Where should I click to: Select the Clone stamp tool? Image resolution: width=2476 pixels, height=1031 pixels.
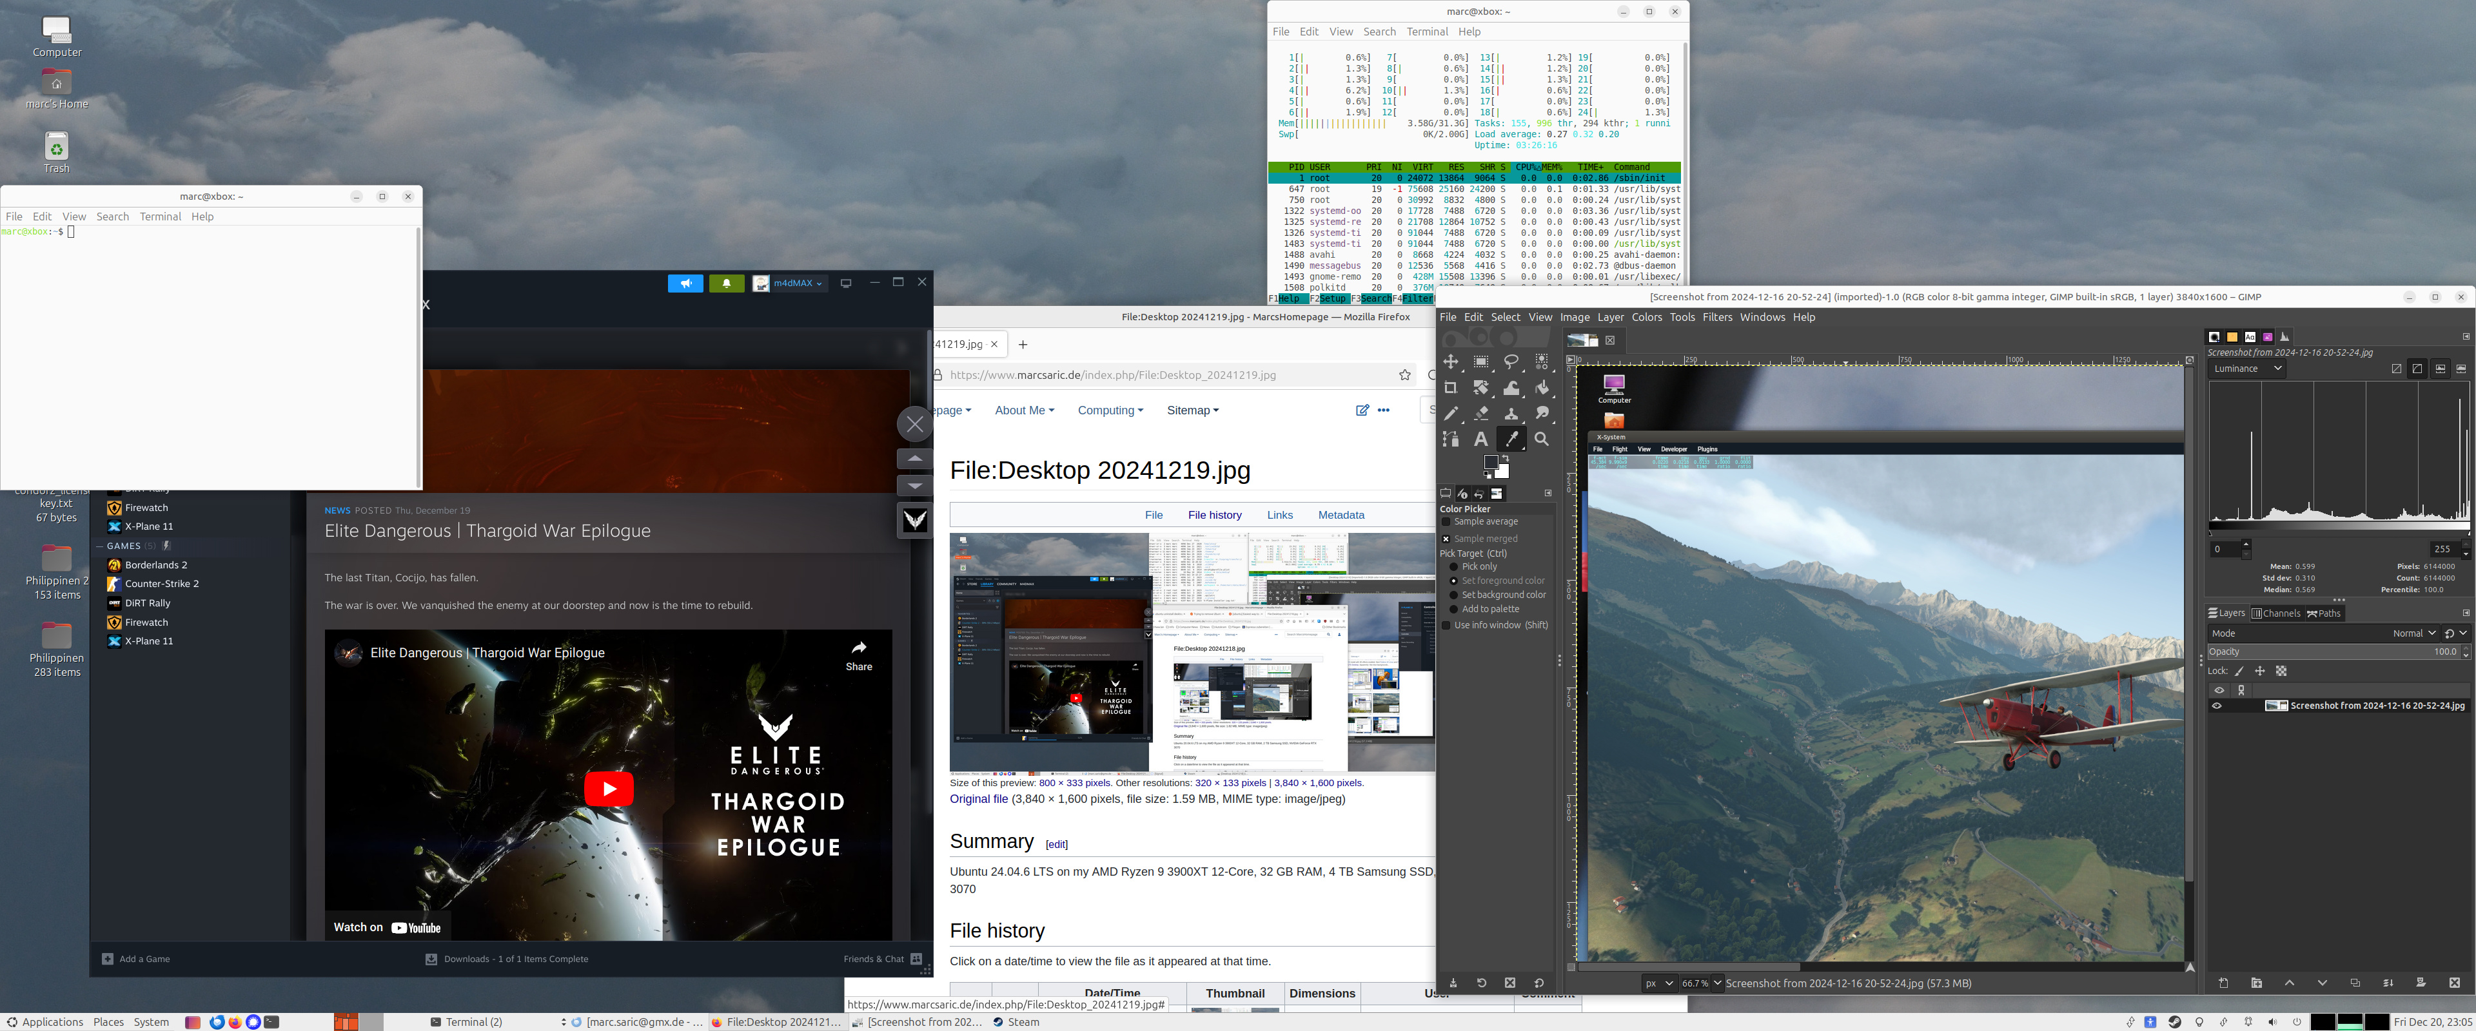click(x=1511, y=413)
